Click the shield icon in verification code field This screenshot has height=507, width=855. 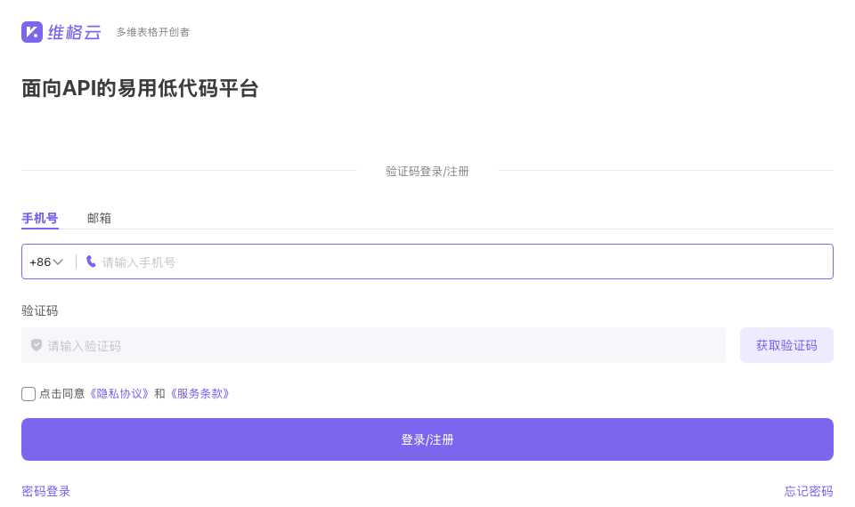click(x=37, y=345)
